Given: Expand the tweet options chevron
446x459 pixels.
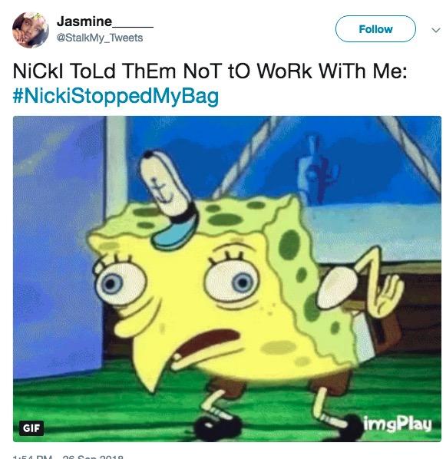Looking at the screenshot, I should (436, 30).
